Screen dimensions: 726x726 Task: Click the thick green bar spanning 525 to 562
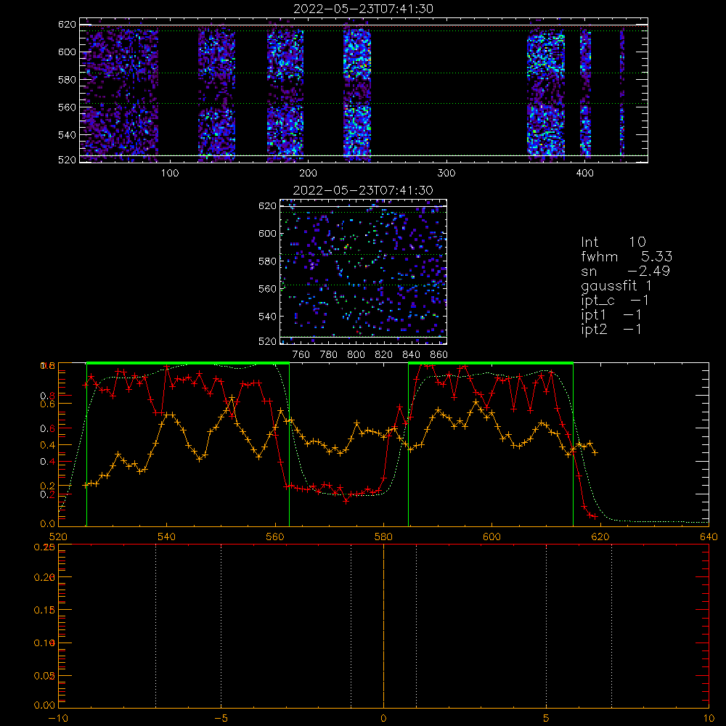(188, 363)
